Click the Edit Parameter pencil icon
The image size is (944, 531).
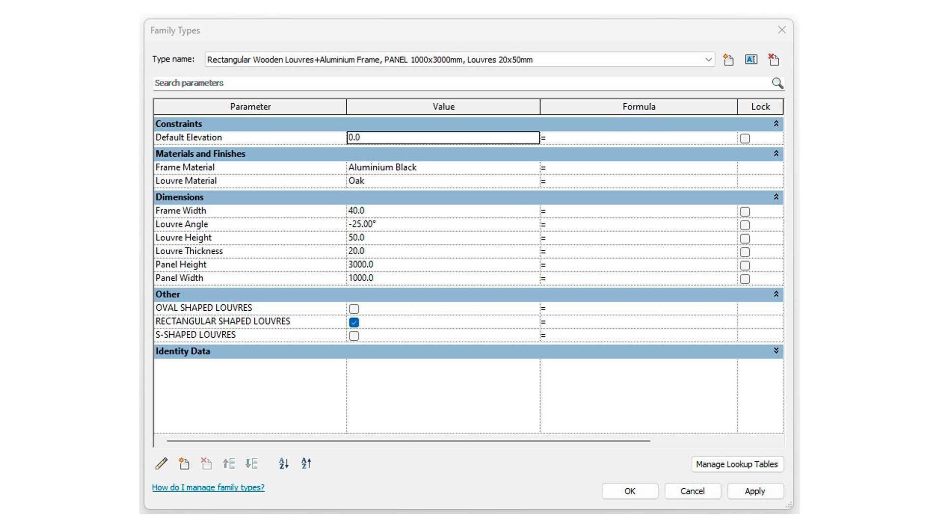(x=161, y=464)
